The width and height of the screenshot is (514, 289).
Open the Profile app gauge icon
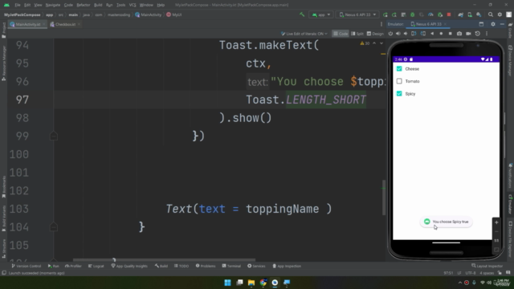point(430,14)
